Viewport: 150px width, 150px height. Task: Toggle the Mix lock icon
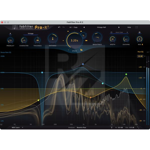click(x=142, y=44)
